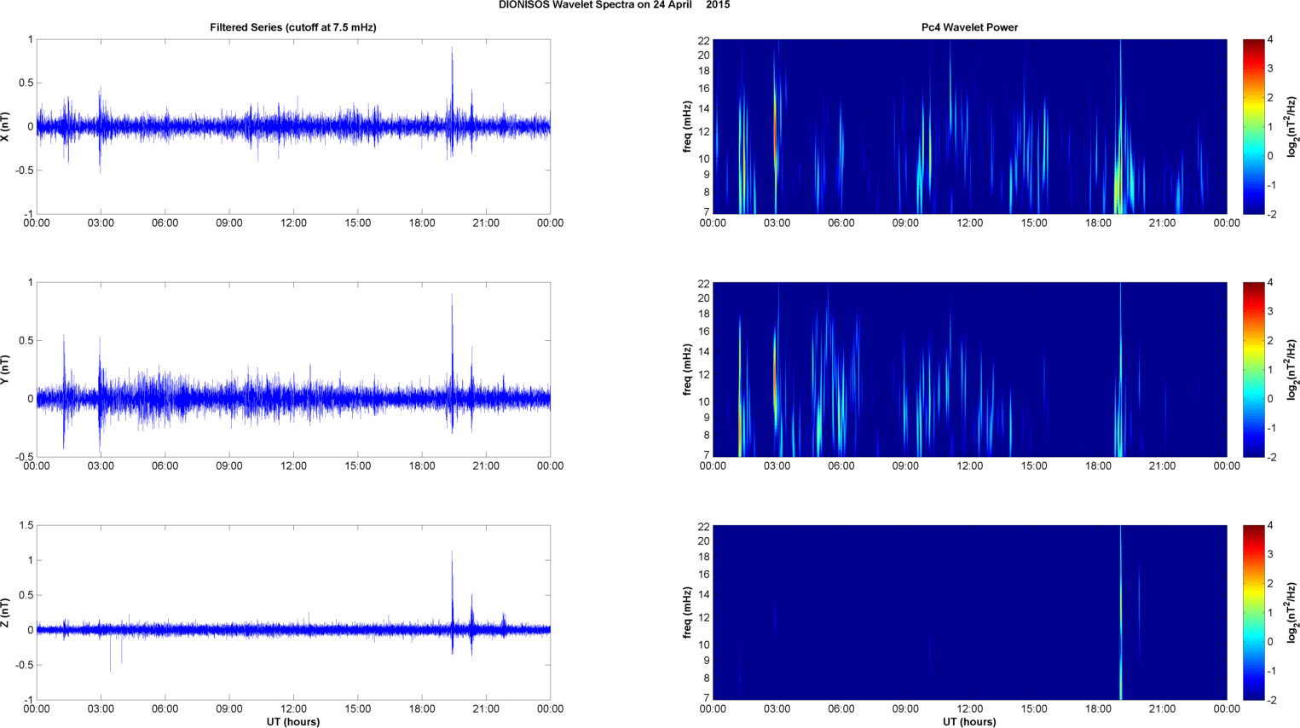Click the log2(nT²/Hz) label of the bottom colorbar
The width and height of the screenshot is (1300, 728).
tap(1292, 612)
